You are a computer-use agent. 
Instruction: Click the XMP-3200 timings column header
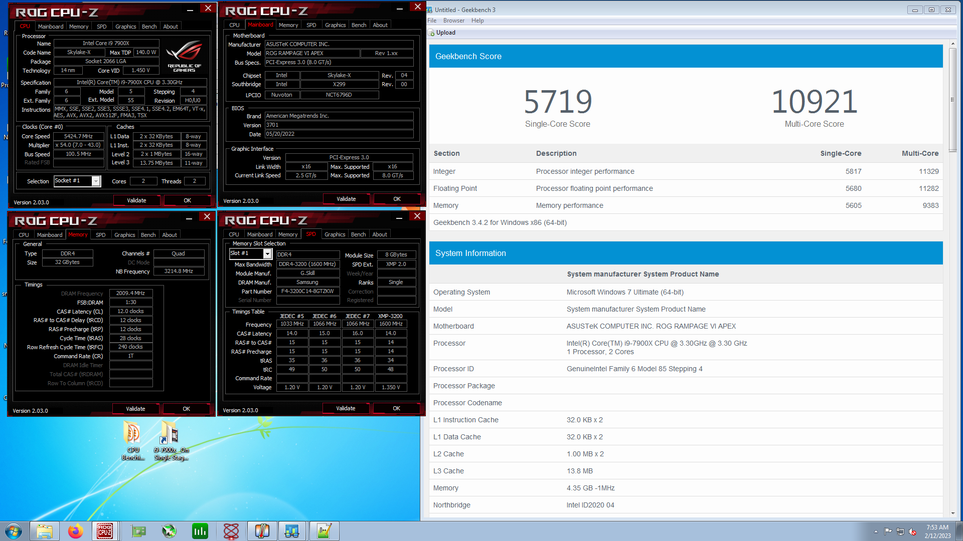coord(390,316)
